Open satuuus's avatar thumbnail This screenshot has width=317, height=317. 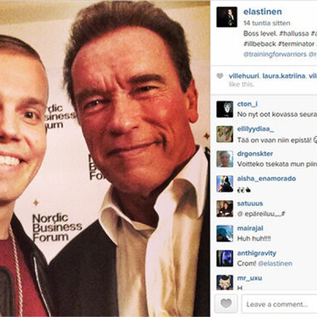(225, 209)
